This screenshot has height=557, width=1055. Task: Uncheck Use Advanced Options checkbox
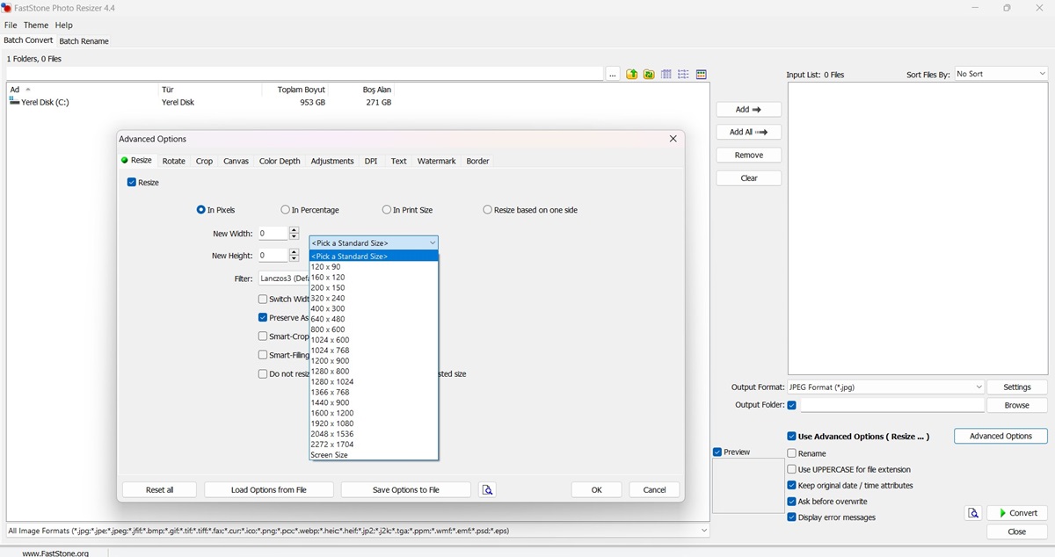point(792,437)
